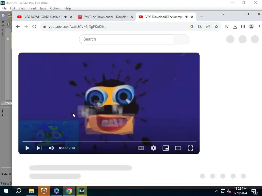Go forward in Chrome browser

[x=26, y=27]
